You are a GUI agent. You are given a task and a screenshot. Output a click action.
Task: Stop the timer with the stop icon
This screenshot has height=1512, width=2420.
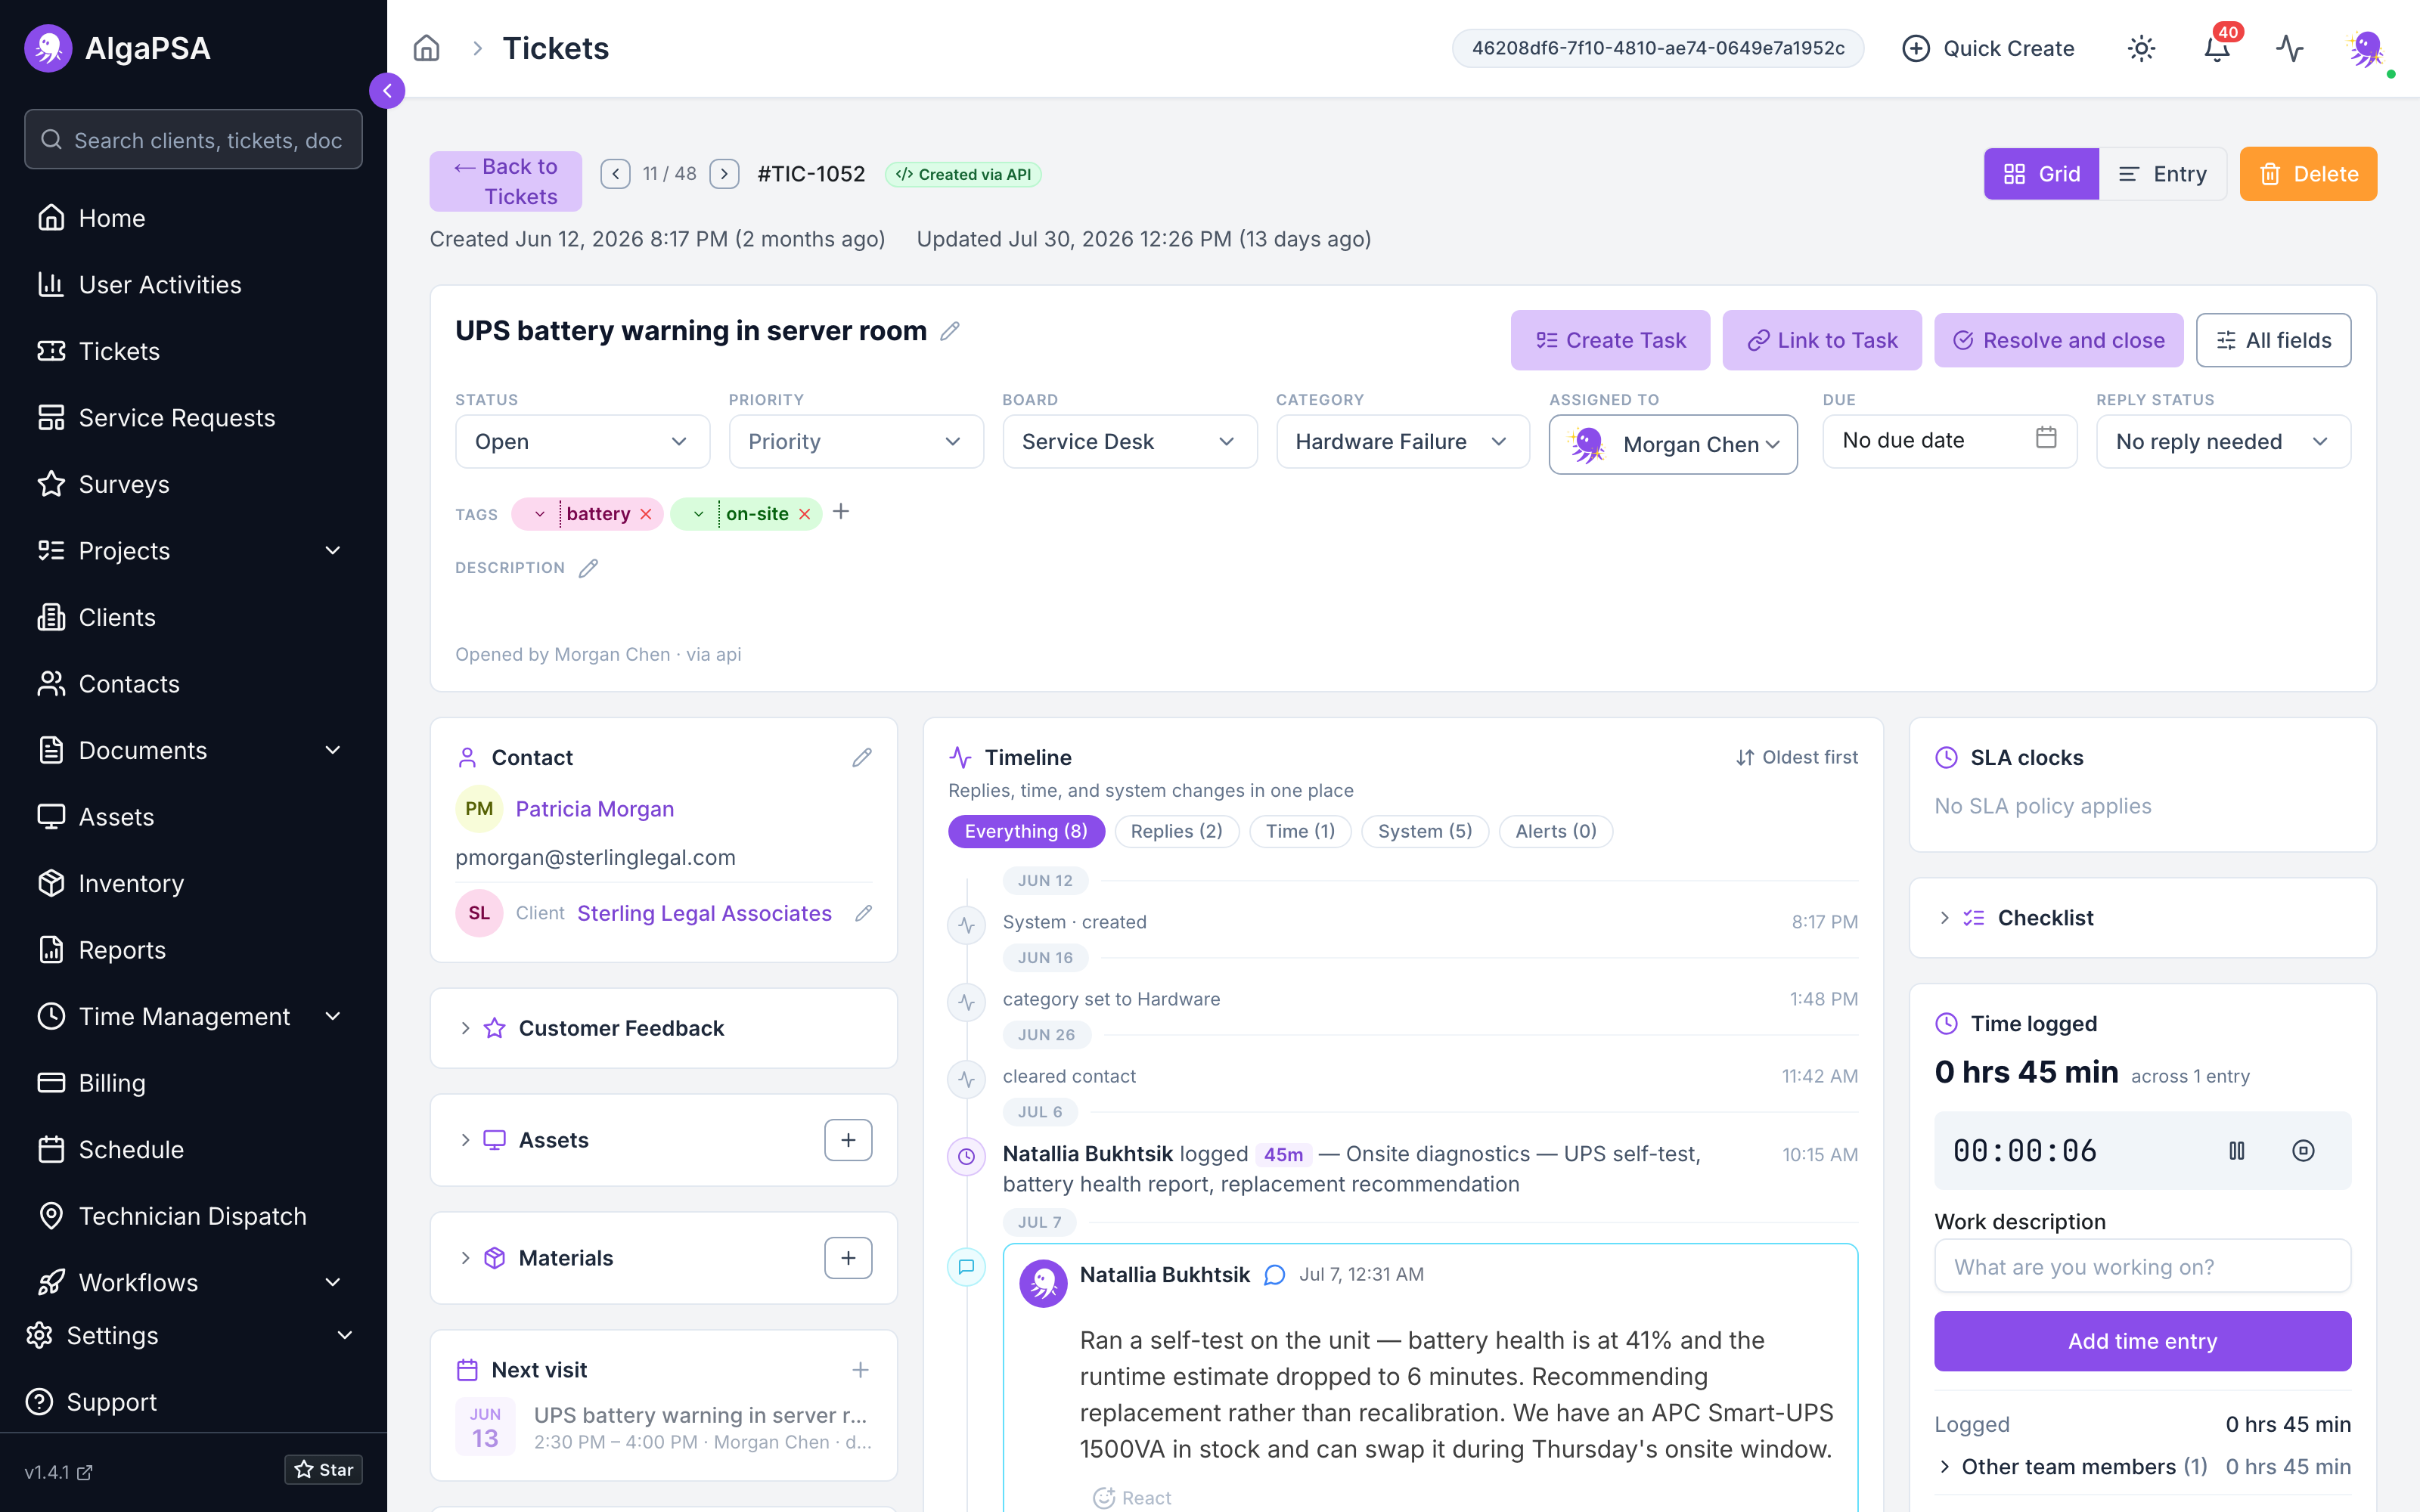(2303, 1151)
